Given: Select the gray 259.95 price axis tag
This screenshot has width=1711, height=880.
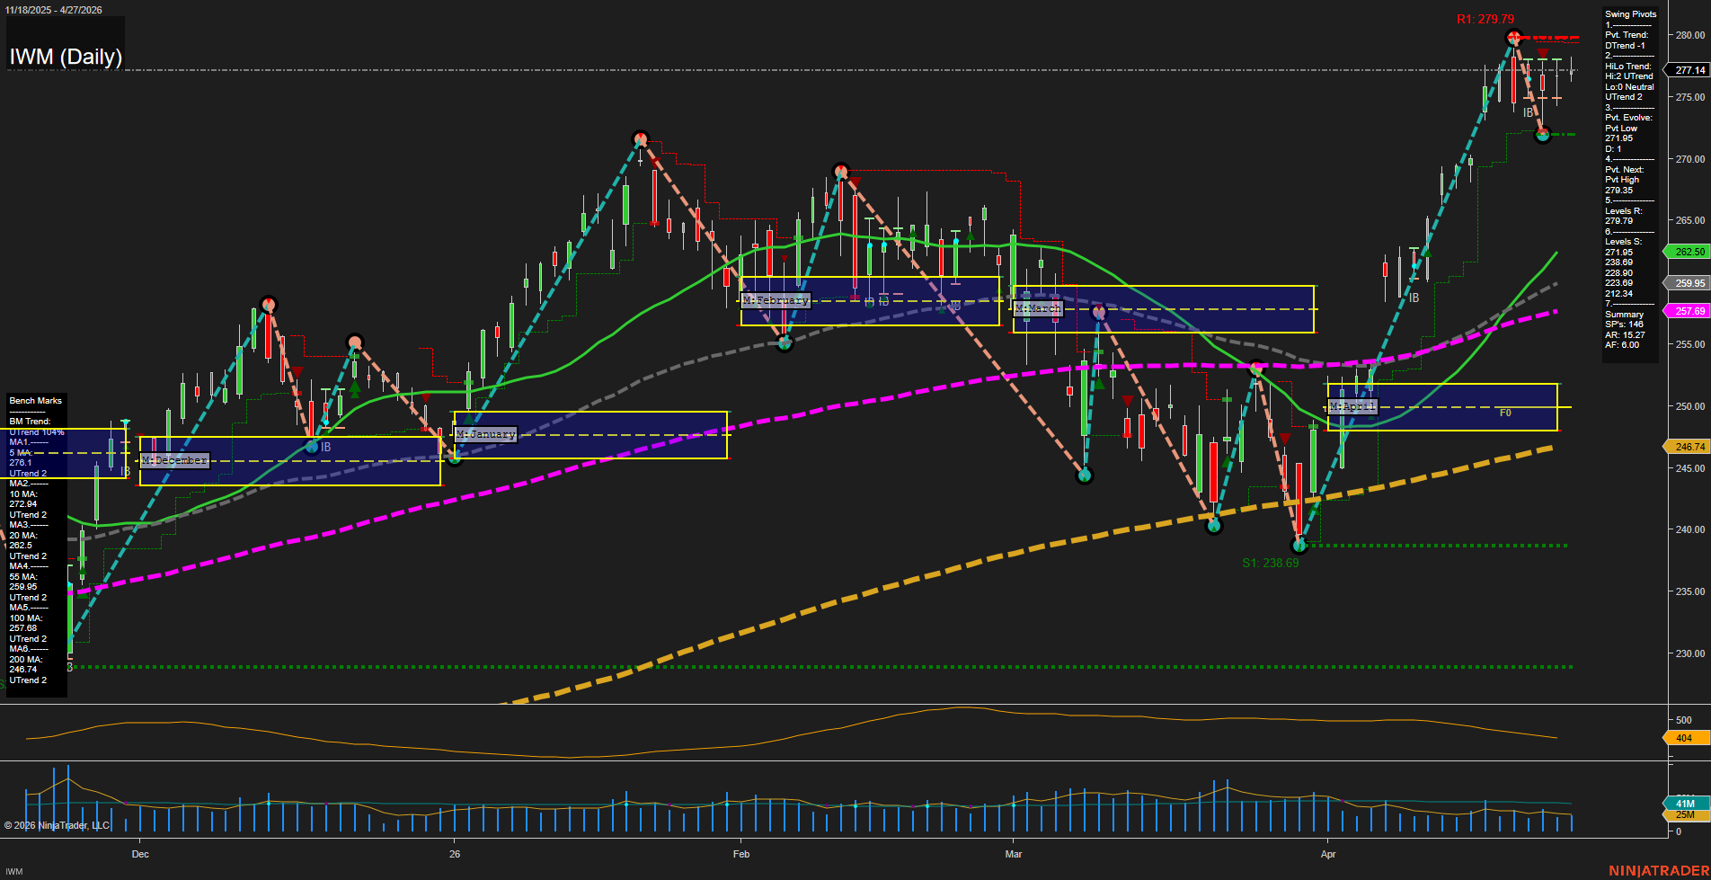Looking at the screenshot, I should 1689,283.
